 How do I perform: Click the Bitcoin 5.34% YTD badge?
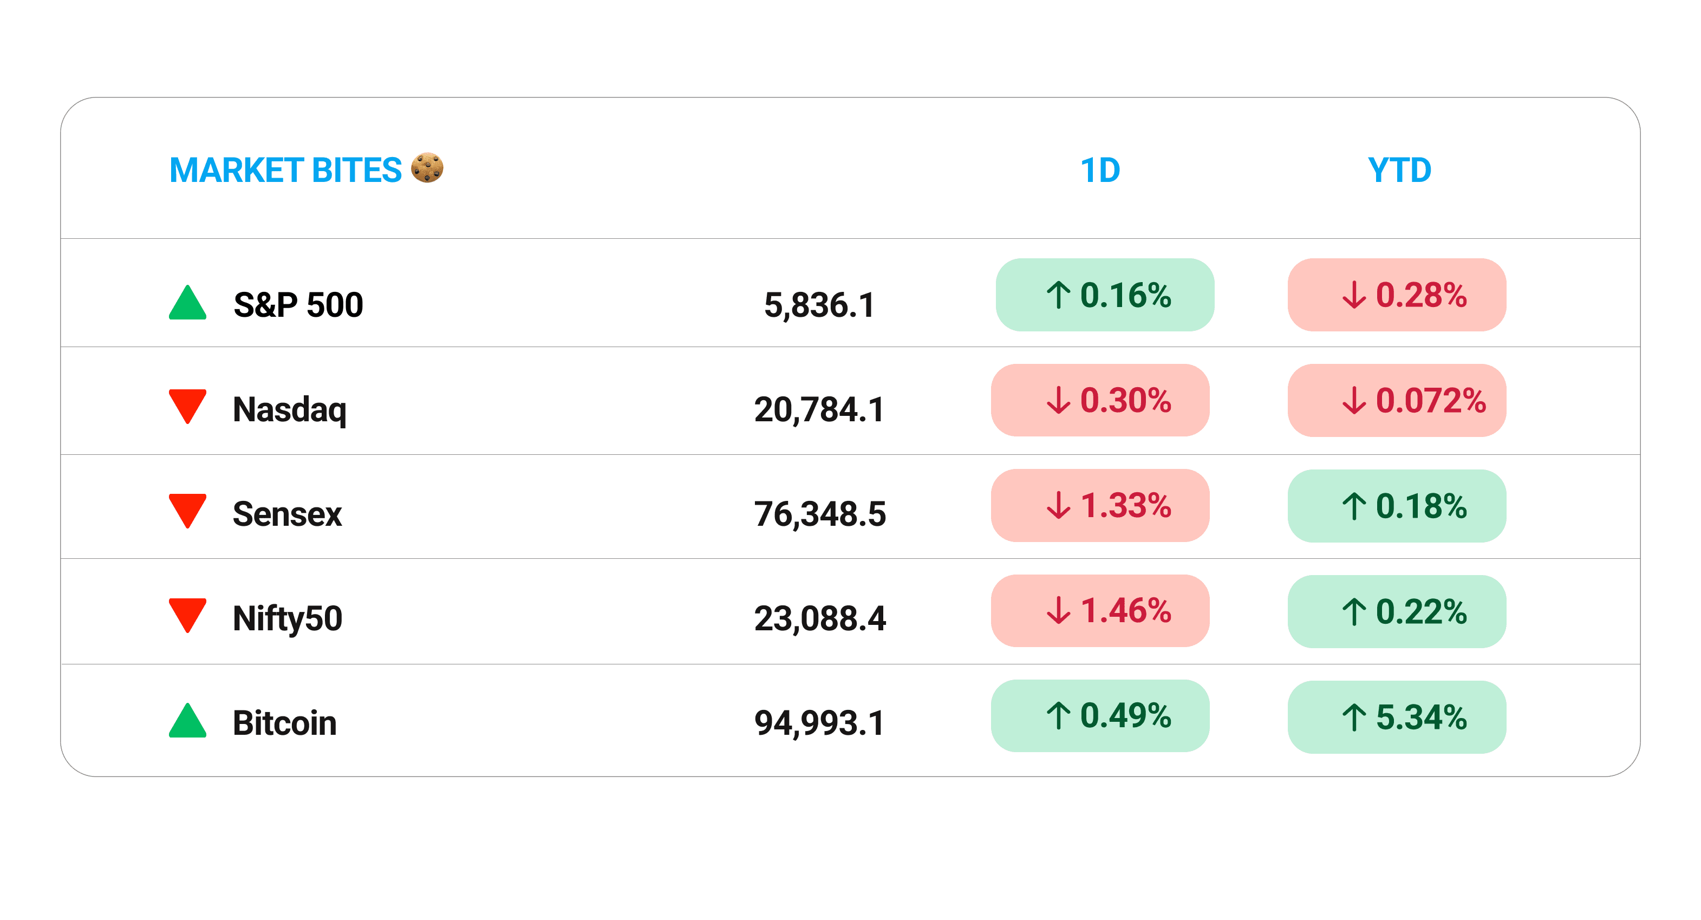pos(1396,716)
